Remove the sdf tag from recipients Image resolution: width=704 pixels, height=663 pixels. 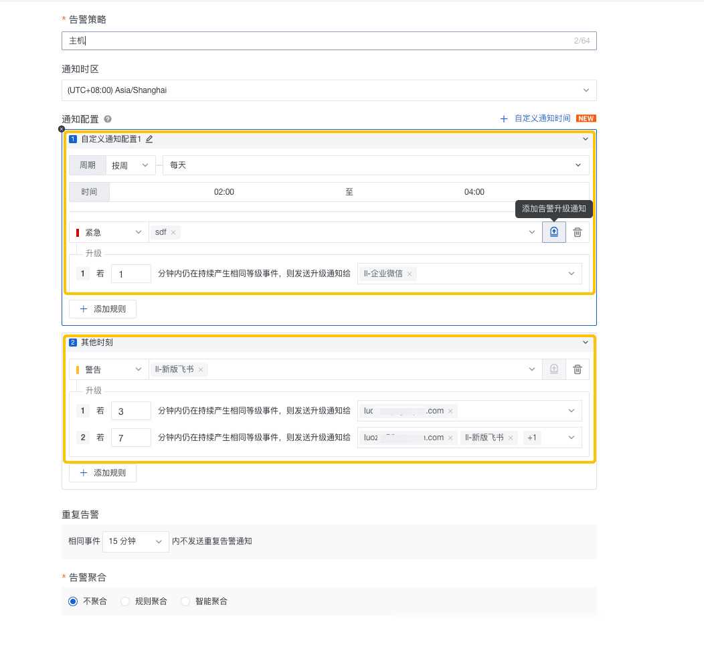click(173, 232)
